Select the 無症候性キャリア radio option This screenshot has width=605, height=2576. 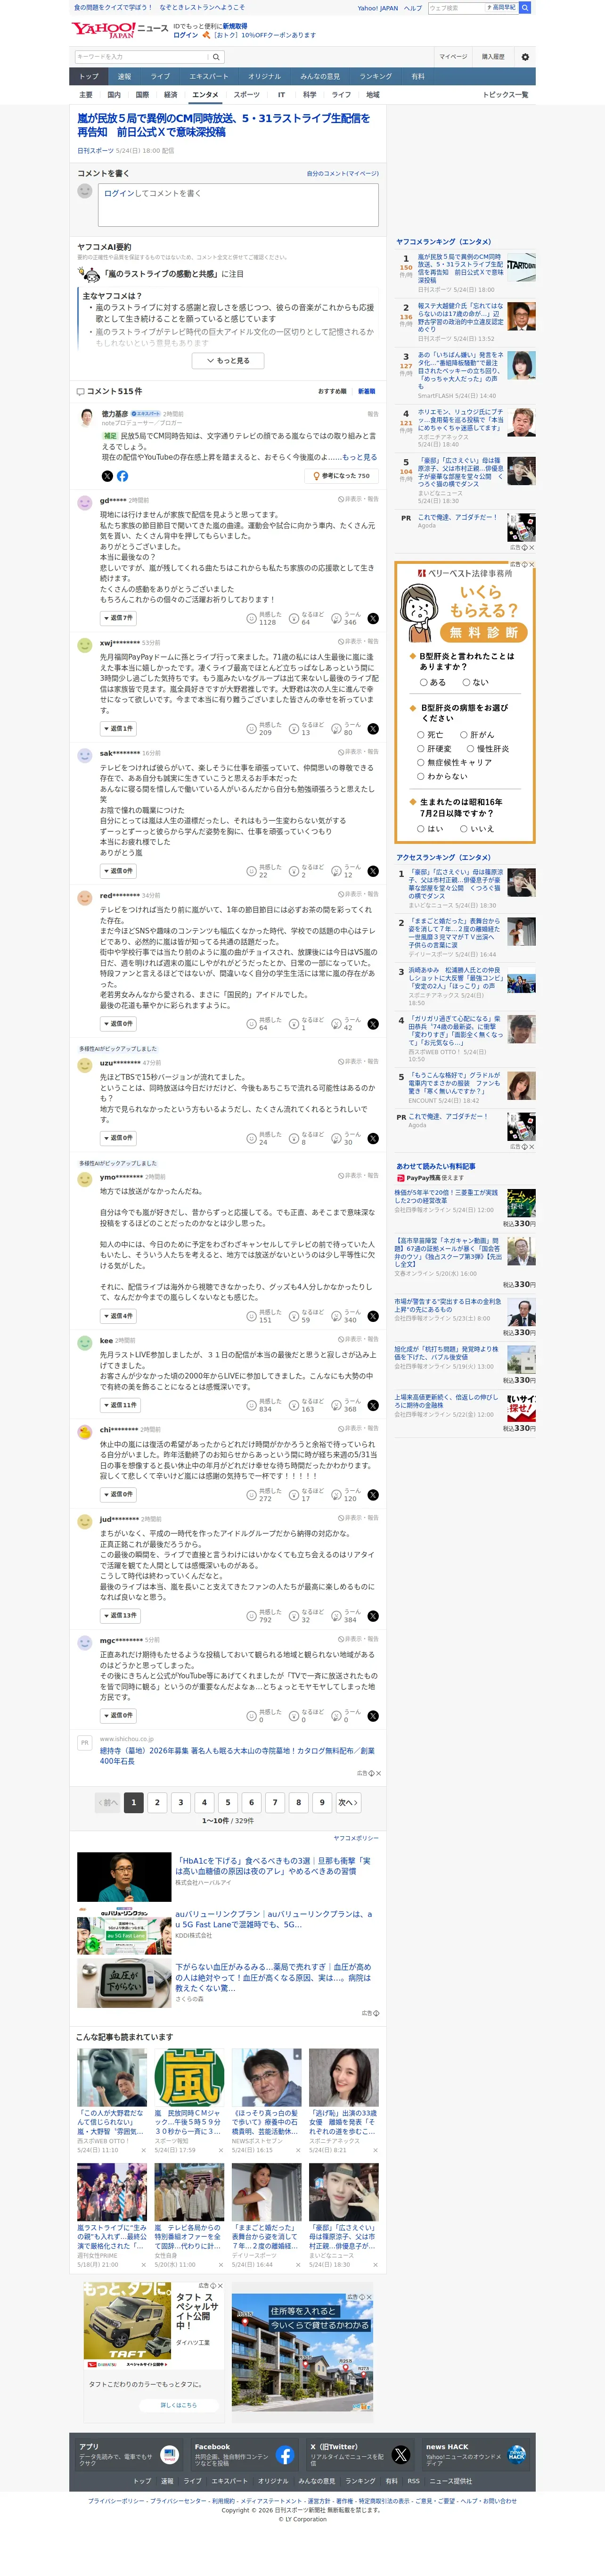(x=421, y=762)
